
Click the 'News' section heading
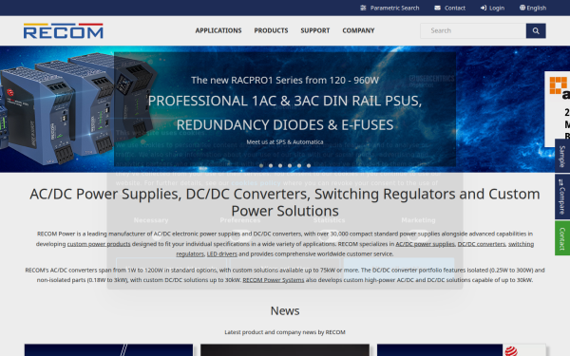(x=285, y=311)
